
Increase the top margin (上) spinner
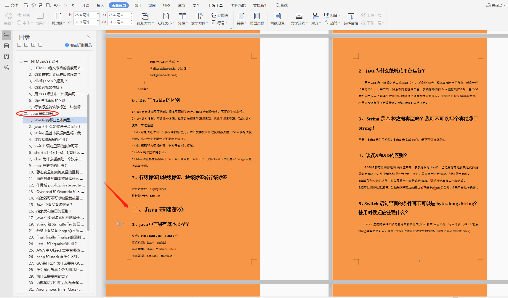point(98,13)
